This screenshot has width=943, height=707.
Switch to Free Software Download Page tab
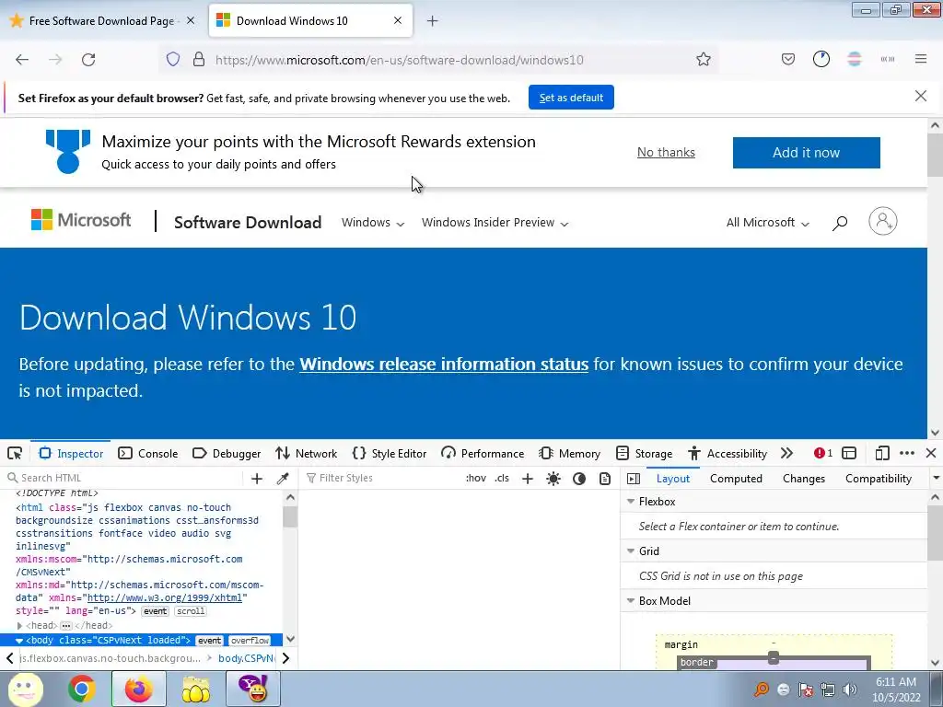102,21
